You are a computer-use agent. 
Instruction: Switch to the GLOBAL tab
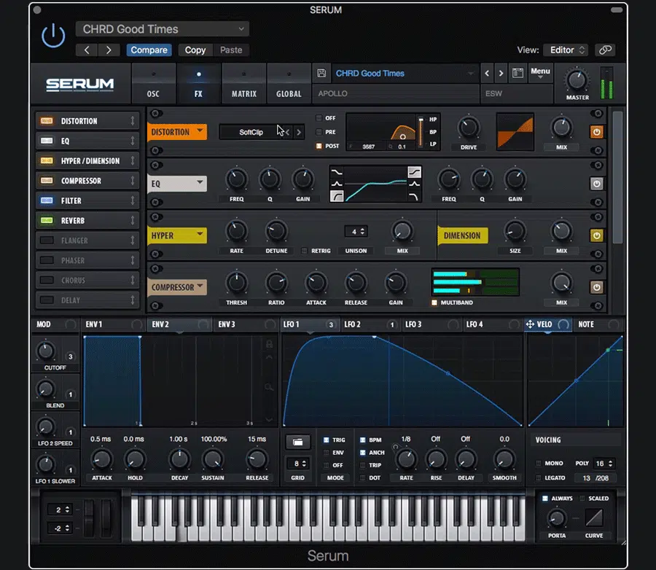(289, 84)
